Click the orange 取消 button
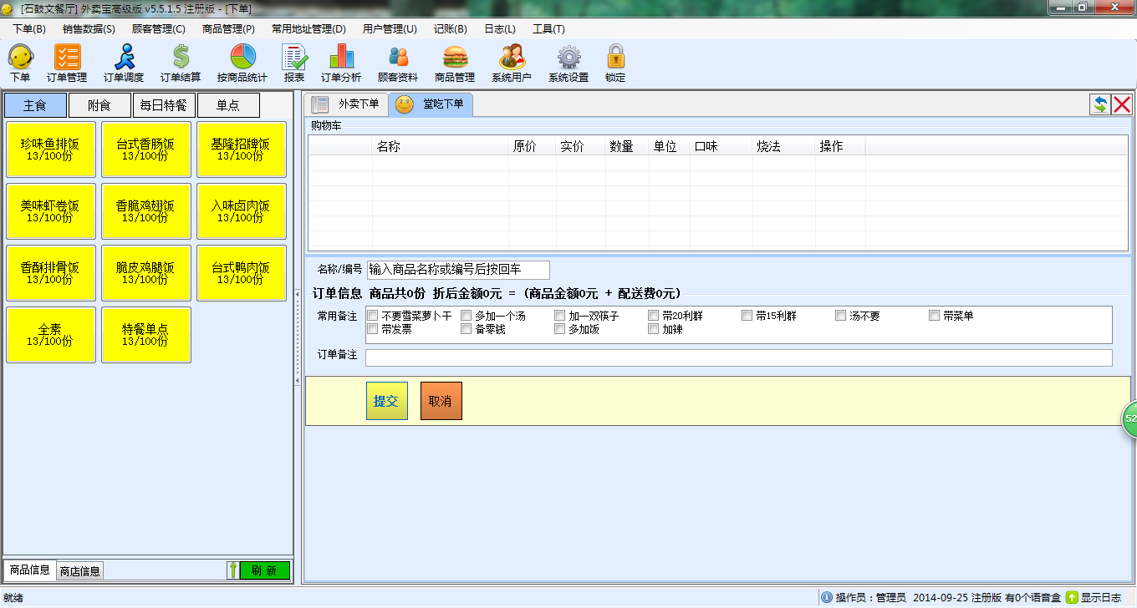This screenshot has height=608, width=1137. tap(441, 401)
